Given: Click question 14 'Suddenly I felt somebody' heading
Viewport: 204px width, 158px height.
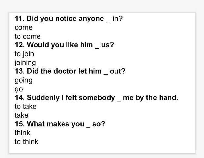Looking at the screenshot, I should click(96, 98).
